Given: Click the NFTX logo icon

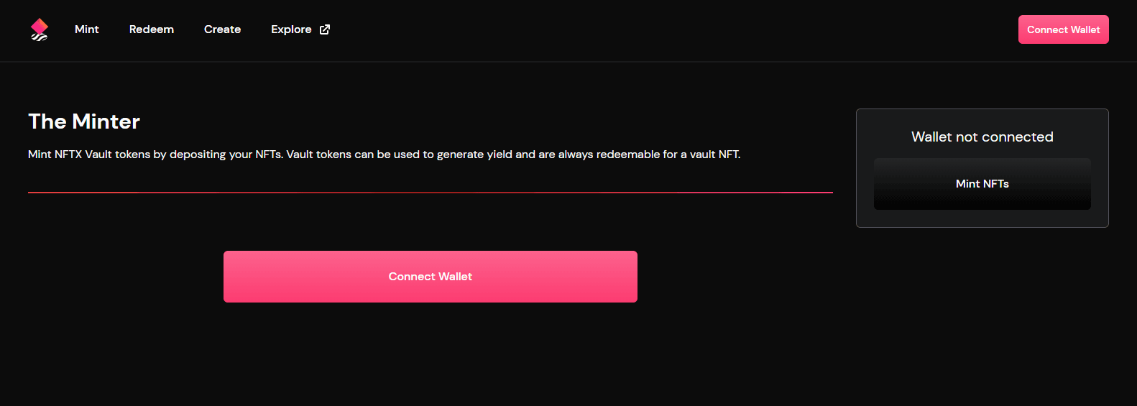Looking at the screenshot, I should (x=40, y=29).
